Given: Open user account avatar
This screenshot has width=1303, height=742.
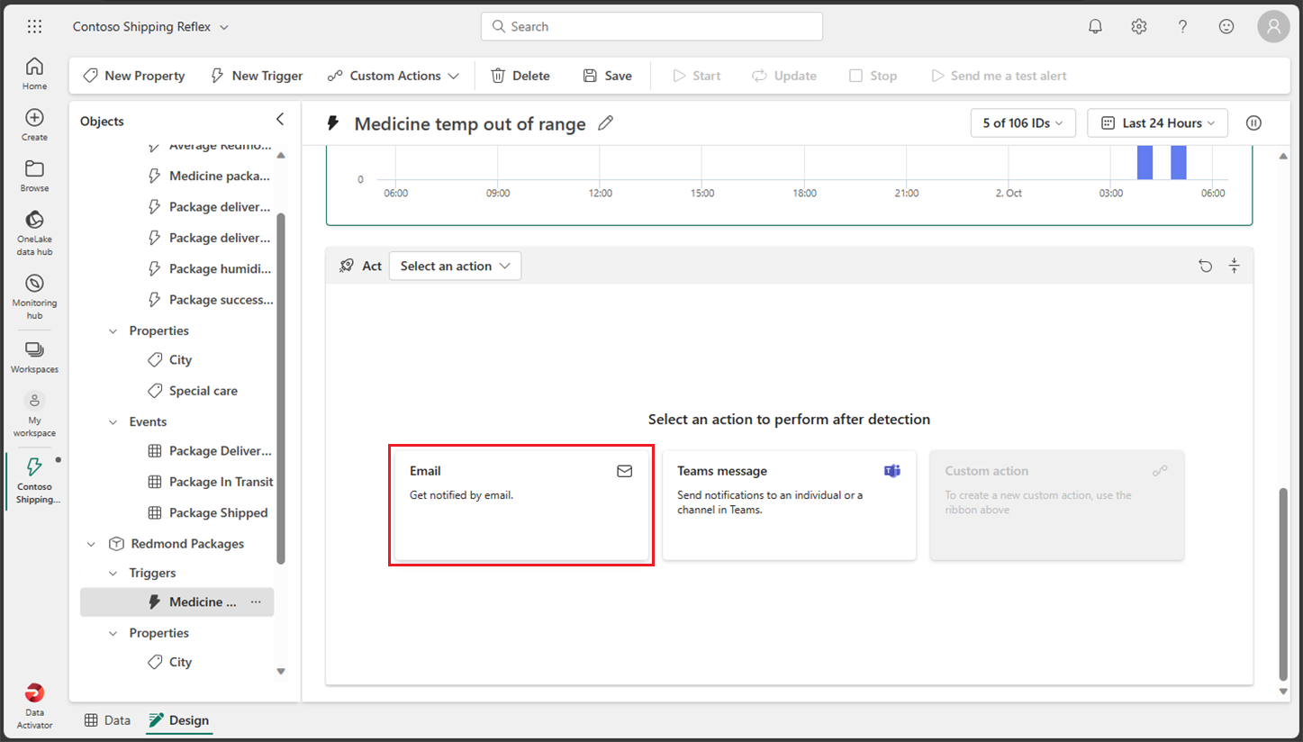Looking at the screenshot, I should pyautogui.click(x=1273, y=26).
